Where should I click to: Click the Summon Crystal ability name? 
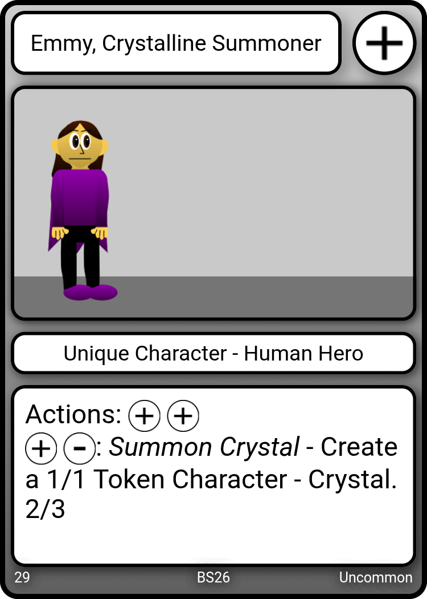pos(204,447)
